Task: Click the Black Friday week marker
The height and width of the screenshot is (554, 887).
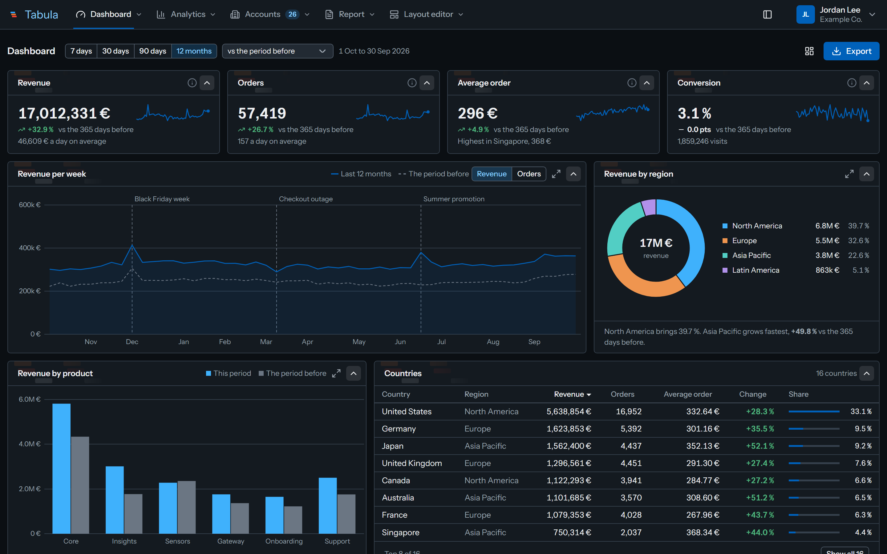Action: tap(162, 199)
